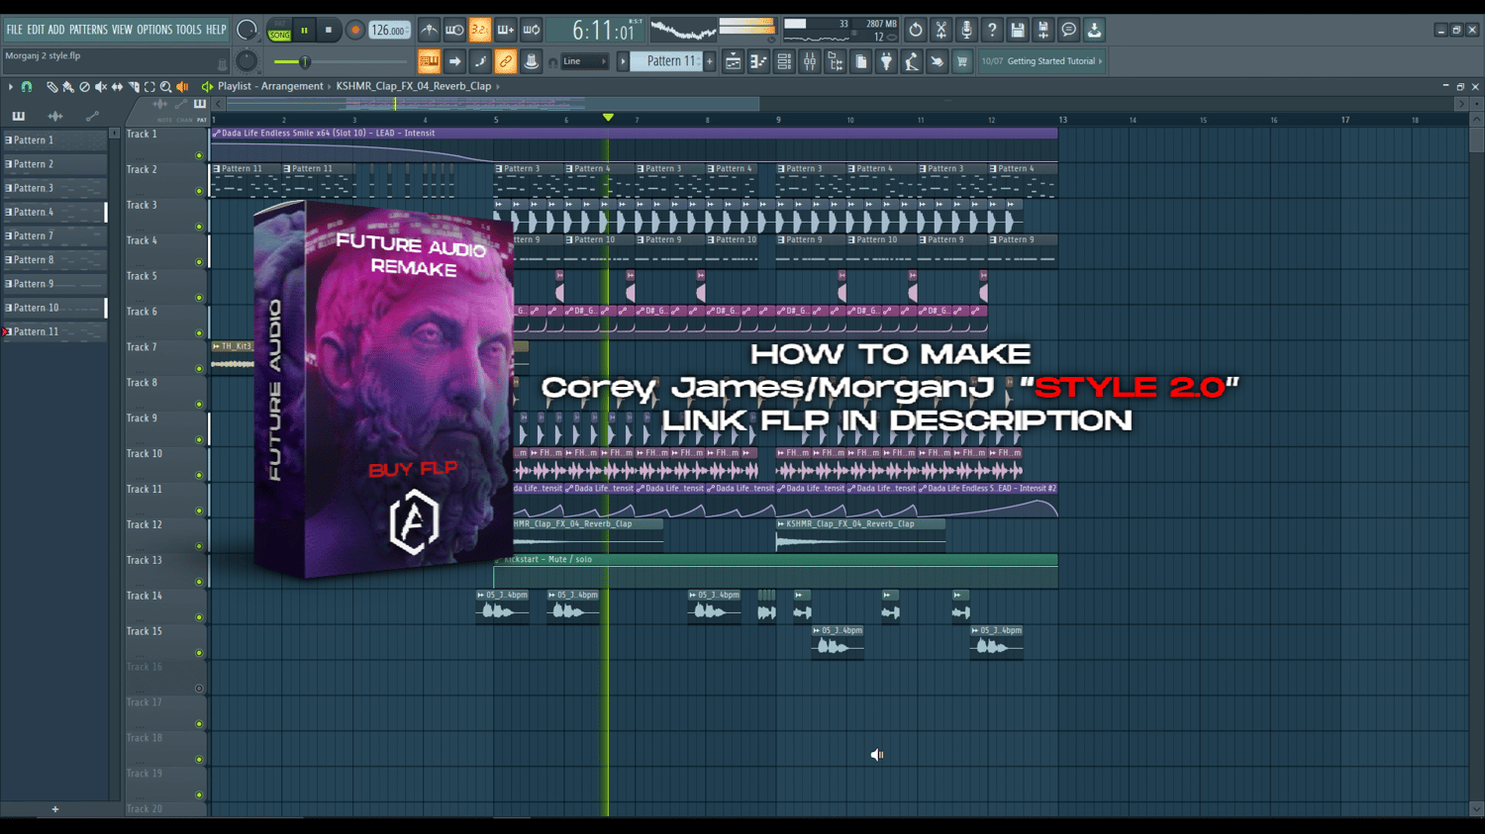Toggle multilink to controllers icon
Viewport: 1485px width, 834px height.
tap(532, 61)
